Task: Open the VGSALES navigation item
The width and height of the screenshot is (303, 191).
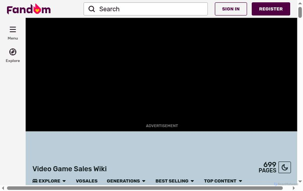Action: point(87,181)
